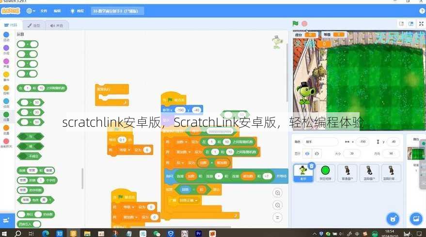Screen dimensions: 426x237
Task: Click the sprite direction field showing 90
Action: [391, 153]
